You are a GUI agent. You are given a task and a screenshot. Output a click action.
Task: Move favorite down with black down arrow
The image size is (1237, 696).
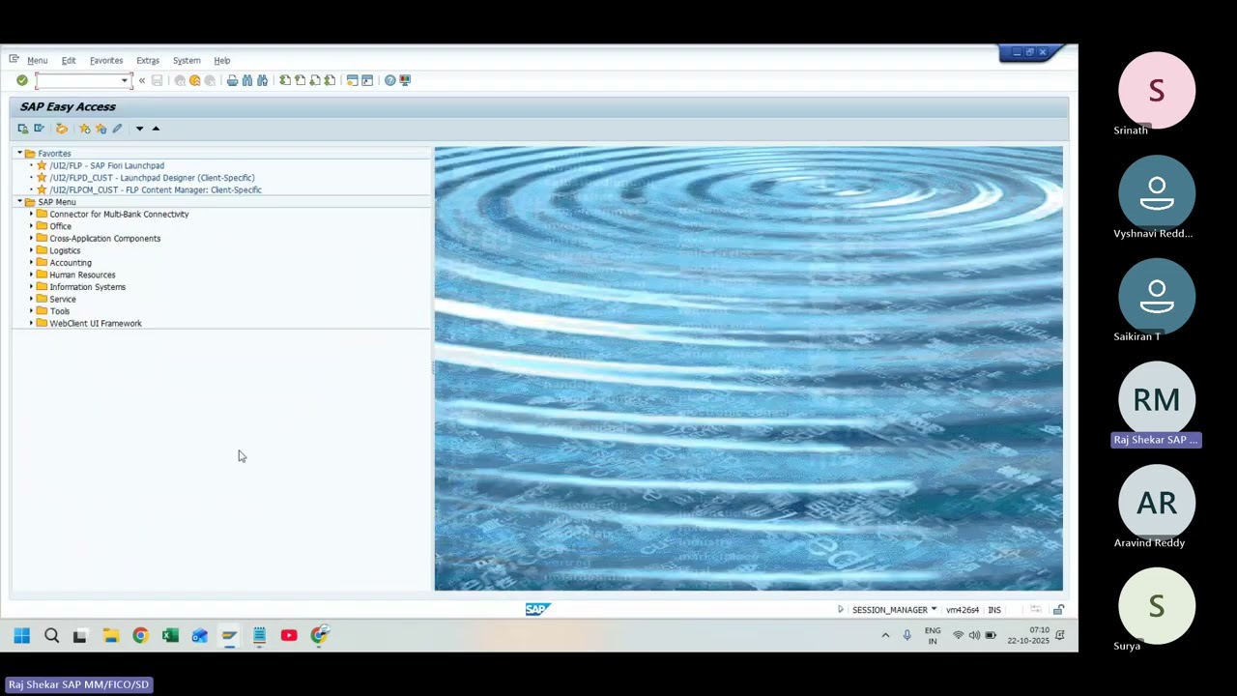click(139, 129)
